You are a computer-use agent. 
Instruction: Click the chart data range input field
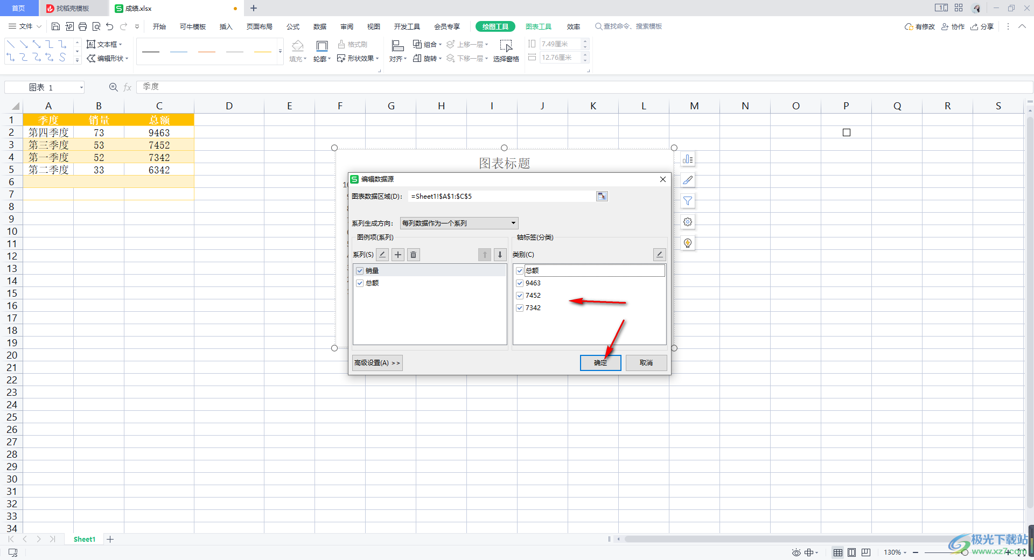pyautogui.click(x=502, y=197)
